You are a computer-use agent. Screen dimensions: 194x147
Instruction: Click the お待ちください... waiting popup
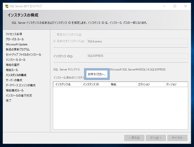(97, 74)
